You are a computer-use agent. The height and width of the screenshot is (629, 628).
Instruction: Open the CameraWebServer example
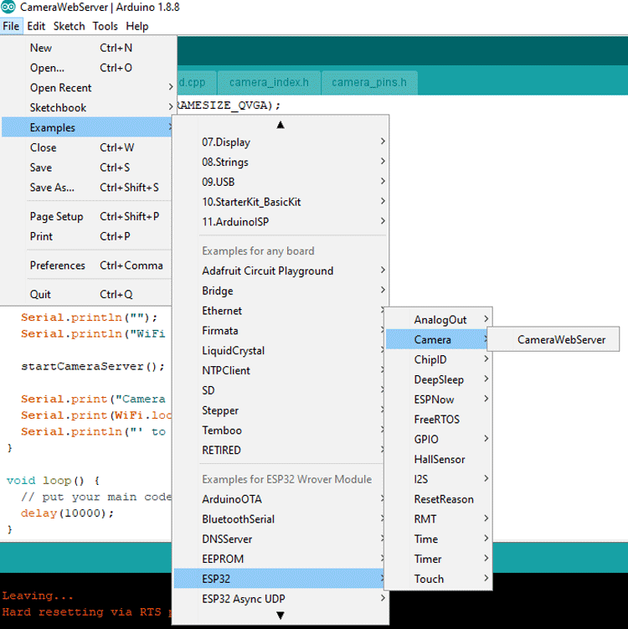[x=553, y=340]
